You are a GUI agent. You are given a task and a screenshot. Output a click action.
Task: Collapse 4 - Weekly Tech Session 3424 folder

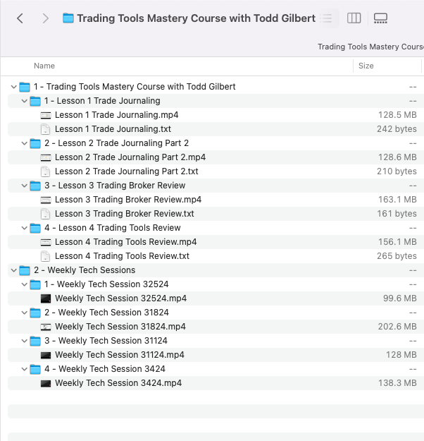pos(25,369)
